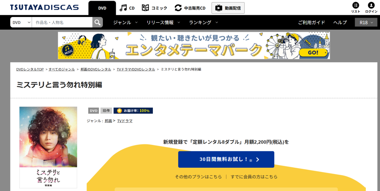Open すでに会員の方はこちら
380x191 pixels.
pyautogui.click(x=254, y=177)
